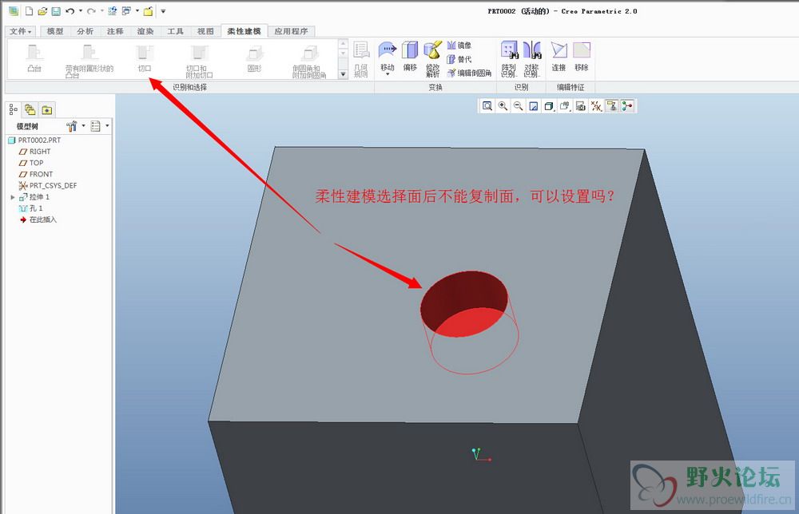
Task: Open the Undo history dropdown arrow
Action: 81,10
